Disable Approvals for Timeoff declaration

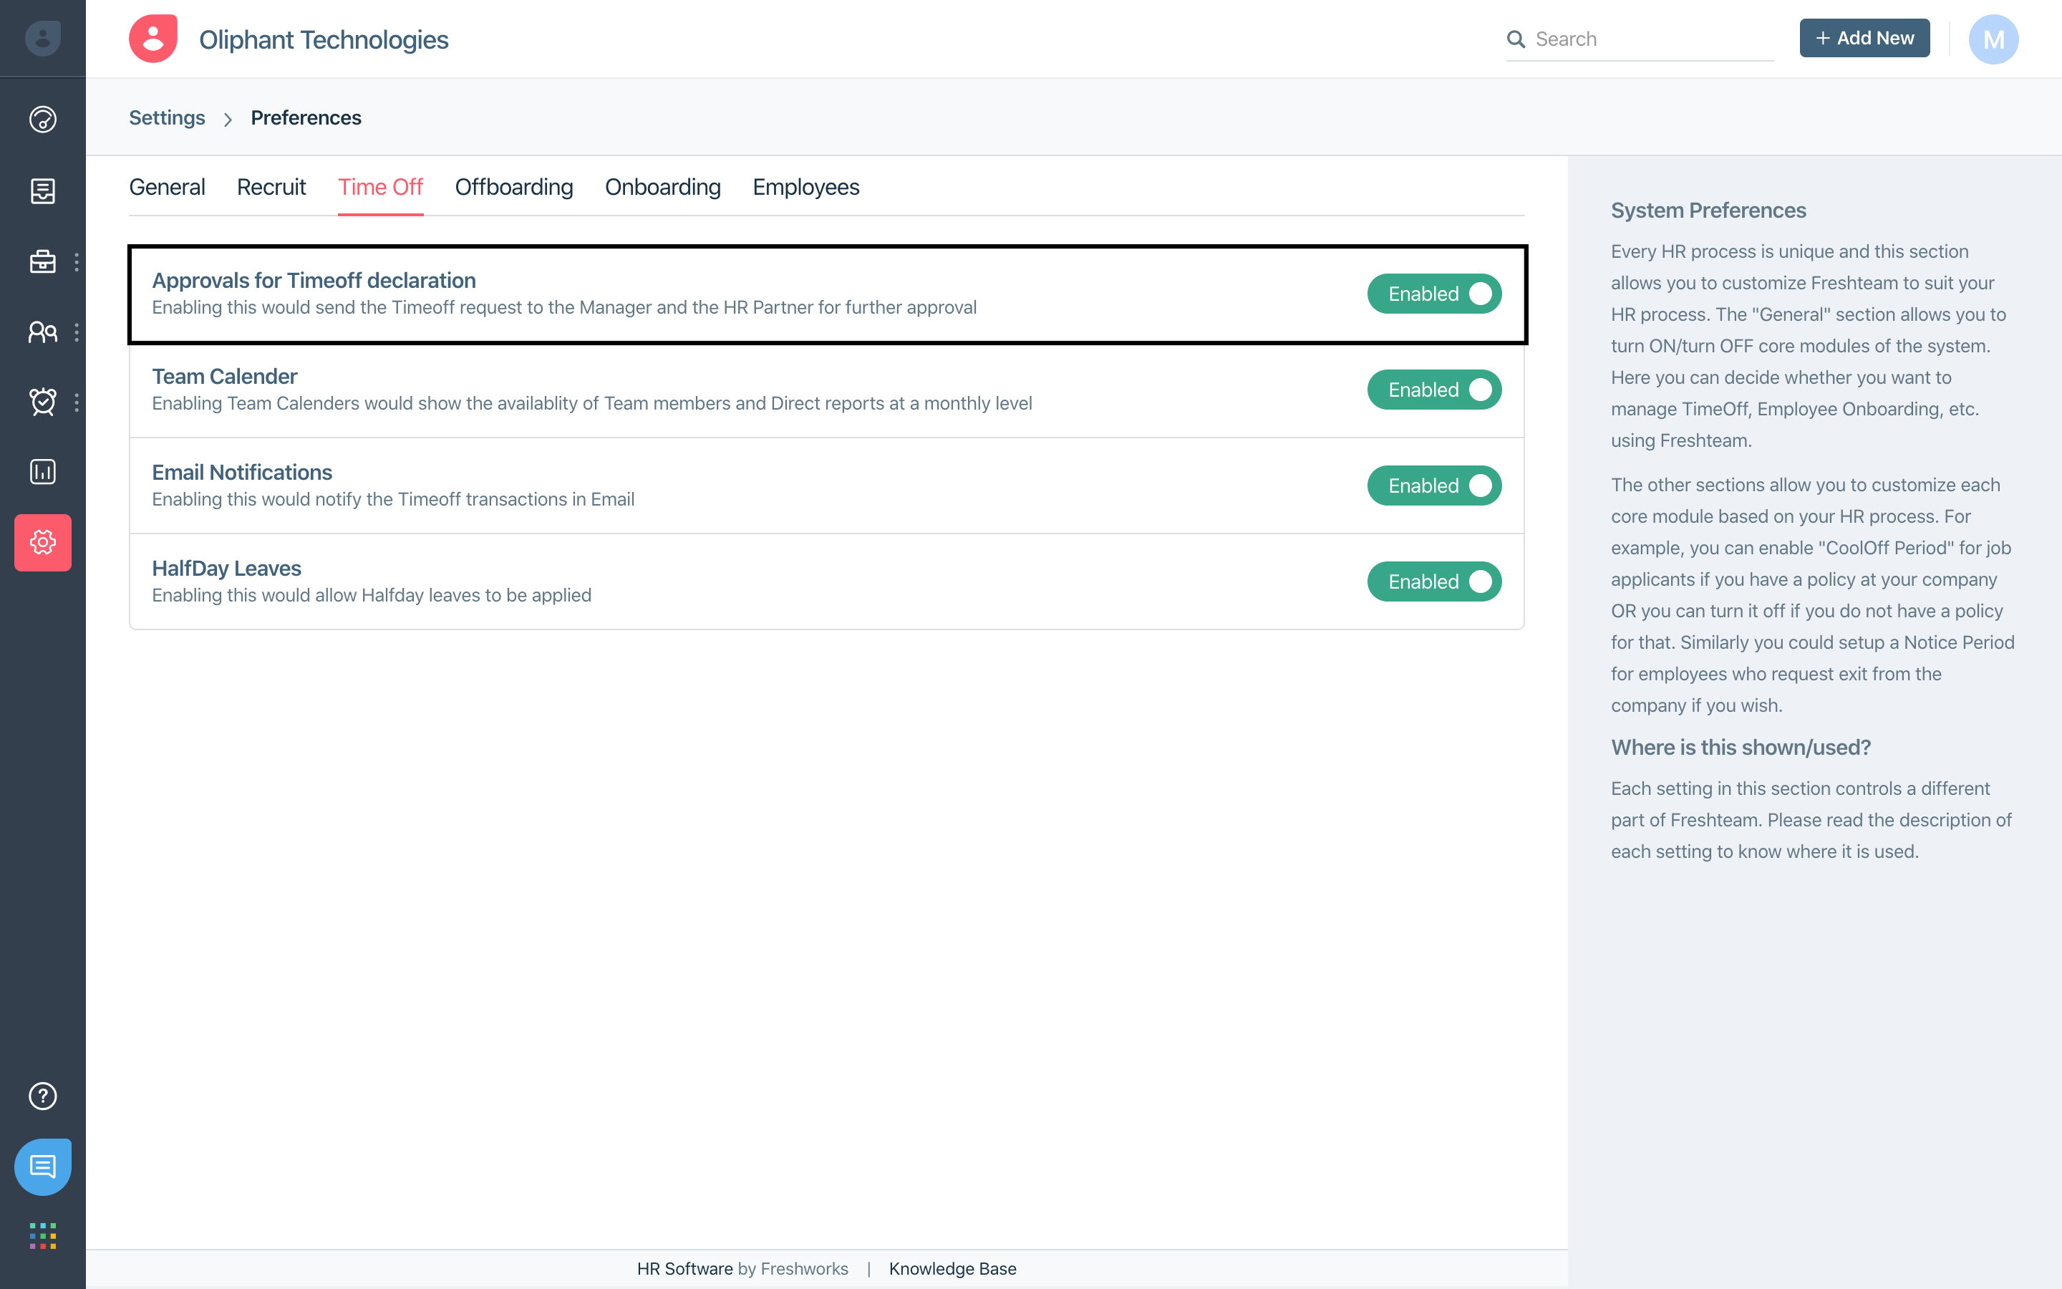(1435, 294)
